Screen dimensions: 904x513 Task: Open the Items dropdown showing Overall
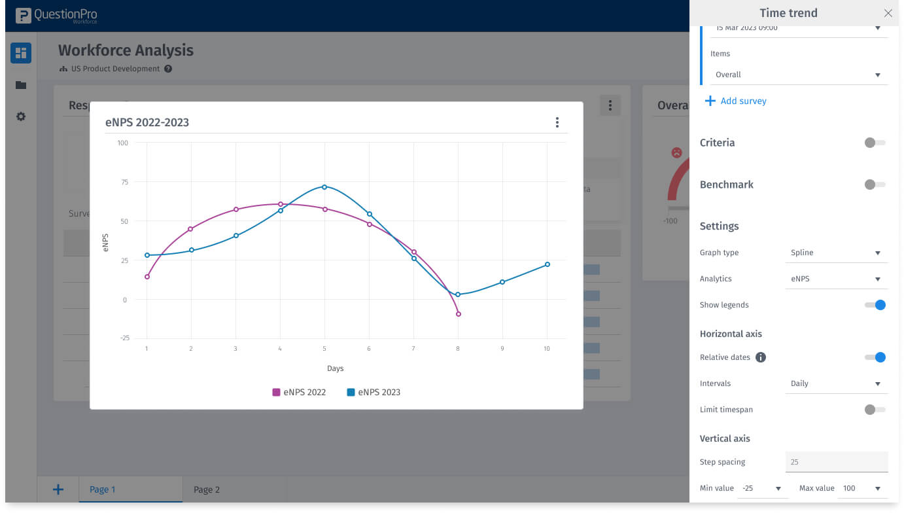[x=799, y=75]
